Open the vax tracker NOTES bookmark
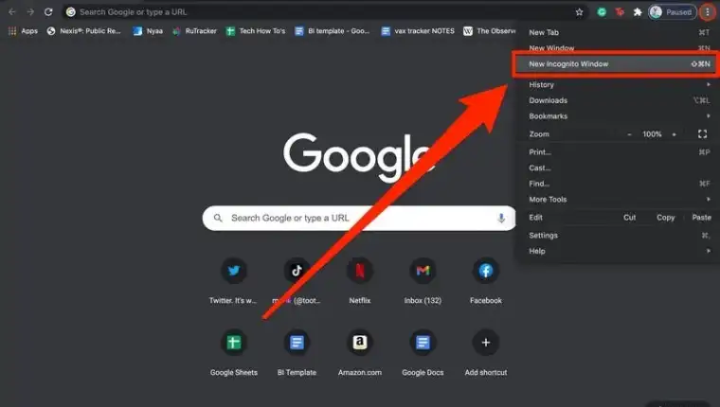Screen dimensions: 720x407 [418, 30]
